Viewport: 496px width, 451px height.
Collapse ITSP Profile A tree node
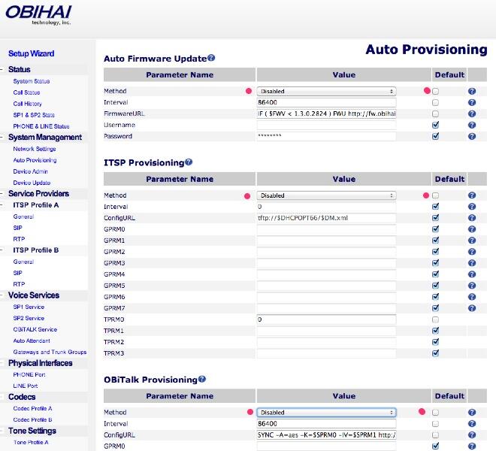2,205
